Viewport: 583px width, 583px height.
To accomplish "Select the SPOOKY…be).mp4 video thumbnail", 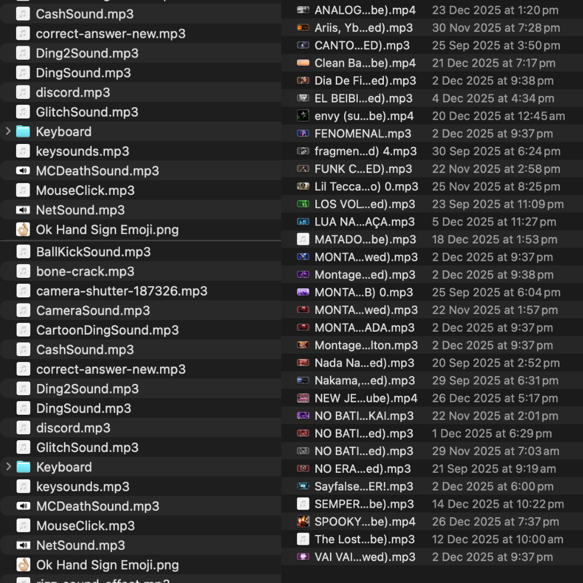I will [303, 522].
